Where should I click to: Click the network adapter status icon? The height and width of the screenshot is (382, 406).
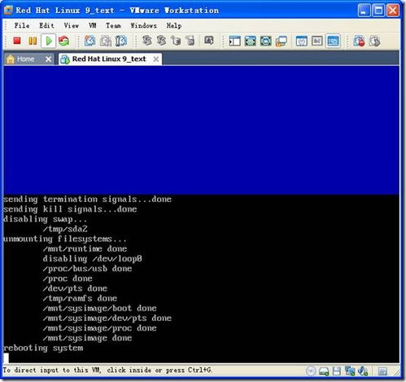(350, 371)
